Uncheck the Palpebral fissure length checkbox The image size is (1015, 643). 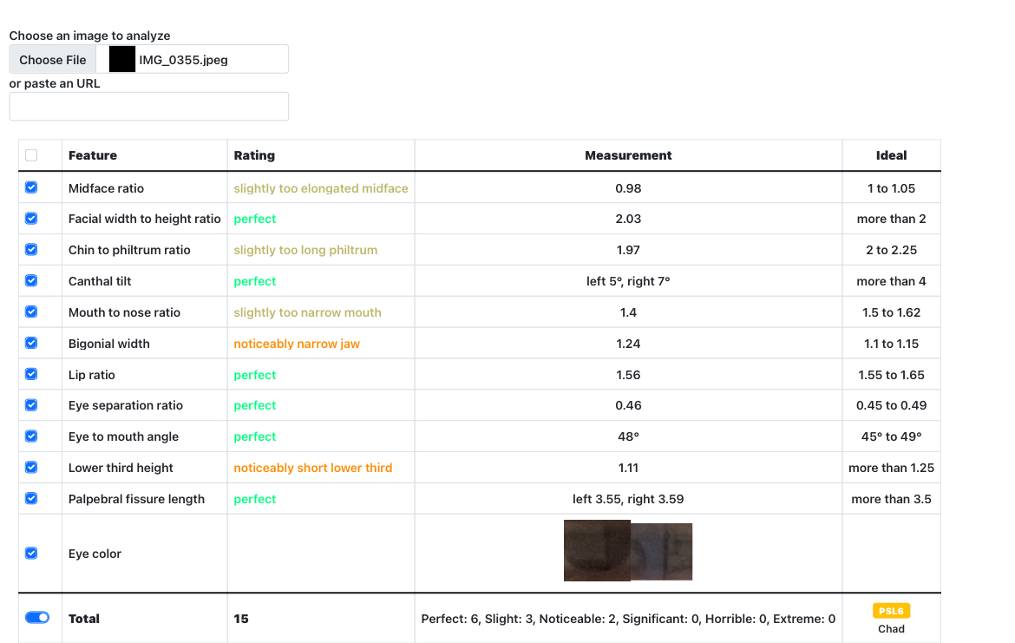click(x=31, y=499)
